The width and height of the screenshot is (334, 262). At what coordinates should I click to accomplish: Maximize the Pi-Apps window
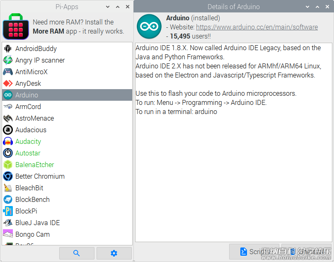point(118,7)
